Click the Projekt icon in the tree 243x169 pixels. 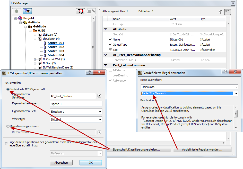coord(20,18)
